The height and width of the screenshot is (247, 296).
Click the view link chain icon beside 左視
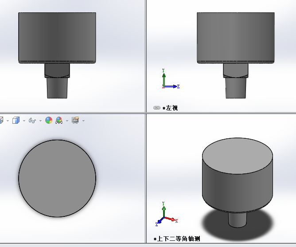157,108
